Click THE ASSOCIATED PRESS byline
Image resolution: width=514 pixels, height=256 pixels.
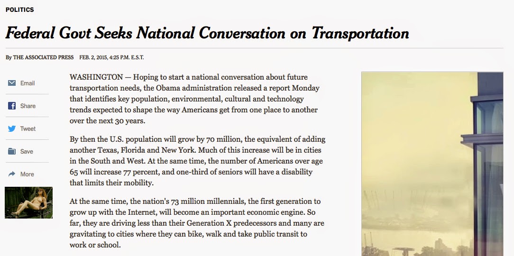tap(43, 57)
